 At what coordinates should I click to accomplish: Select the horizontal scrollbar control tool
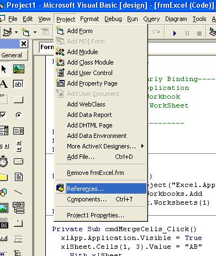pyautogui.click(x=4, y=146)
